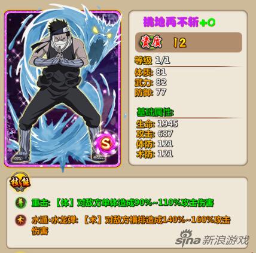Click the ninja's forehead protector
Viewport: 256px width, 253px height.
click(x=58, y=30)
